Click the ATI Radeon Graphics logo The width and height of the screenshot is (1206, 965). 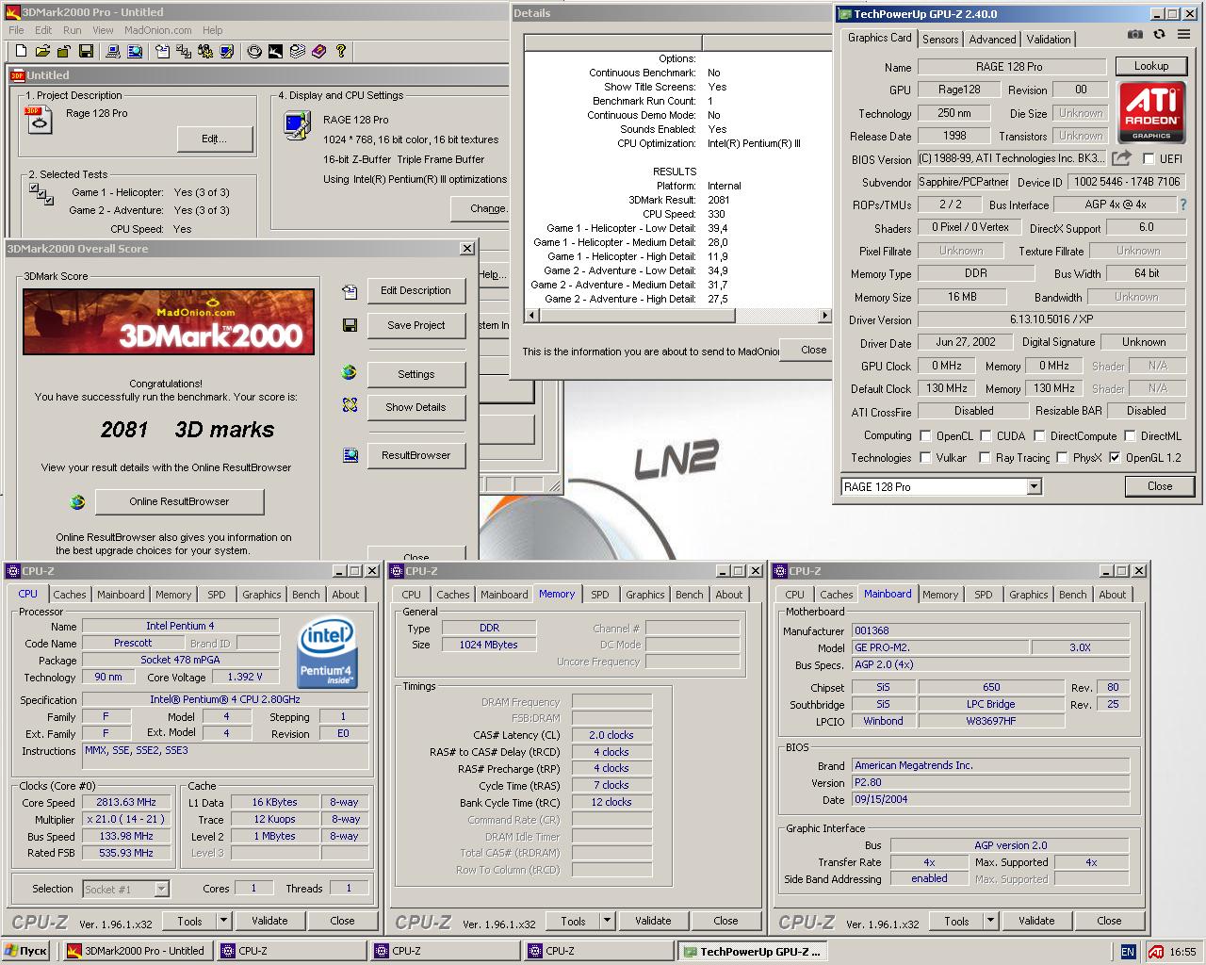tap(1150, 112)
